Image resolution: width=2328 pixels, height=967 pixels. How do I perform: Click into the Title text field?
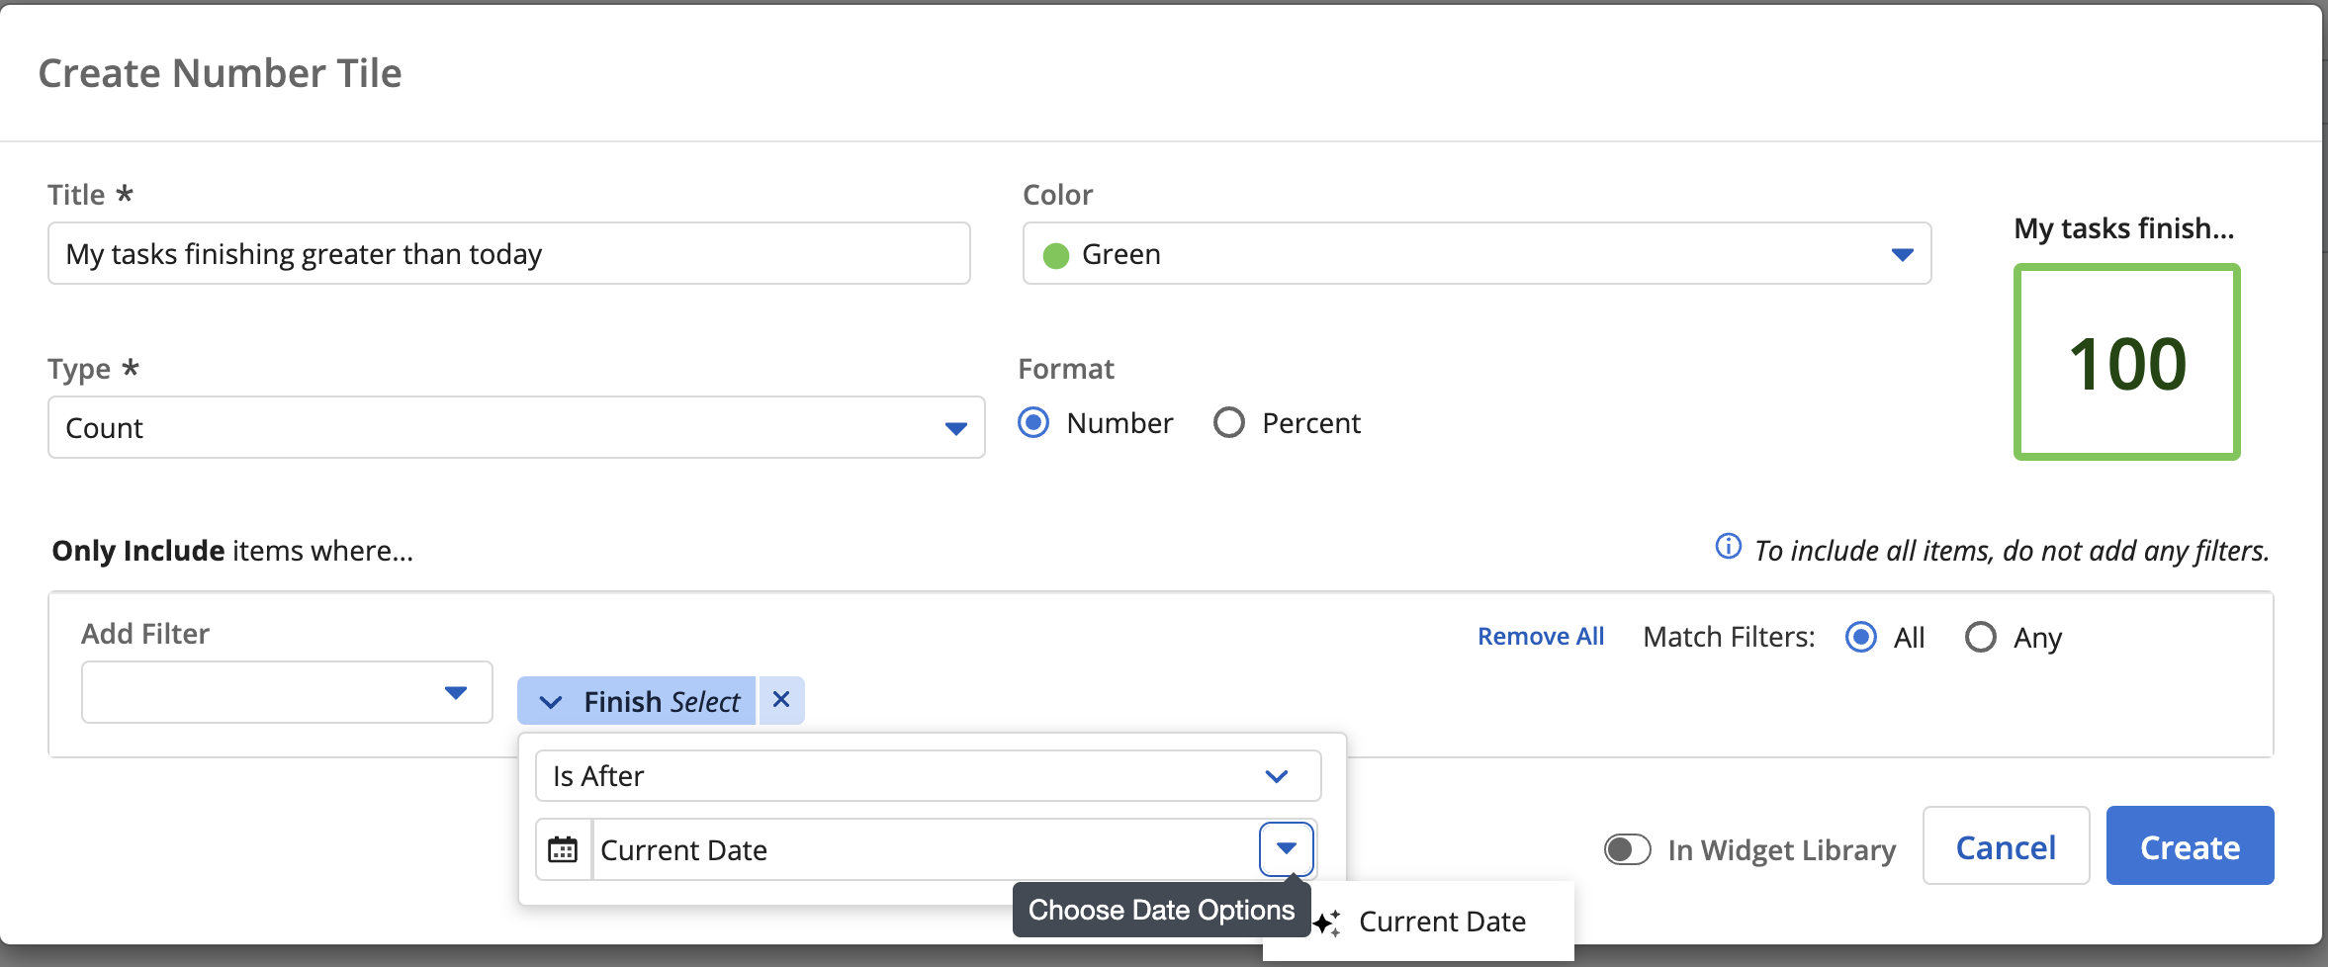click(508, 254)
